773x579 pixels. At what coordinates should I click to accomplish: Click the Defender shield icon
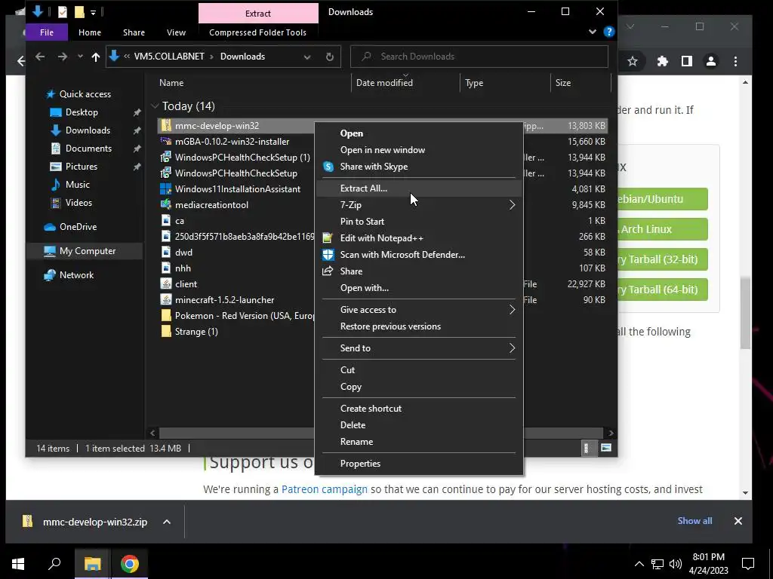coord(328,255)
